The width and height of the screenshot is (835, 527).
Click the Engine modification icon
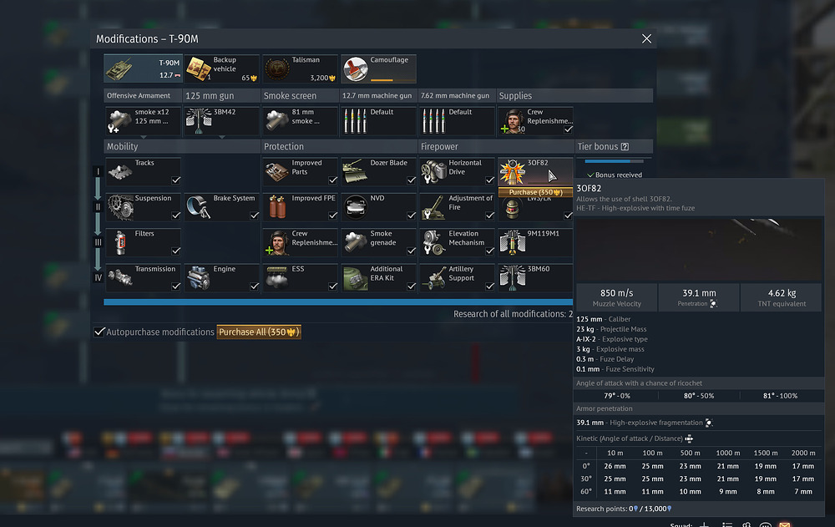198,277
